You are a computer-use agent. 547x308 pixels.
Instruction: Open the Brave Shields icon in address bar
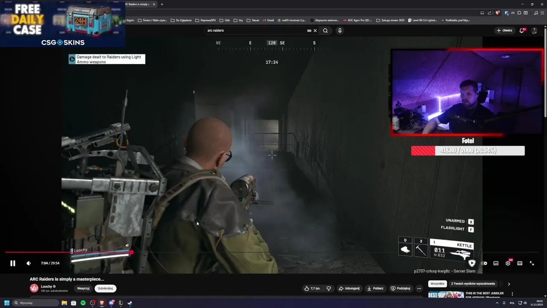coord(497,13)
